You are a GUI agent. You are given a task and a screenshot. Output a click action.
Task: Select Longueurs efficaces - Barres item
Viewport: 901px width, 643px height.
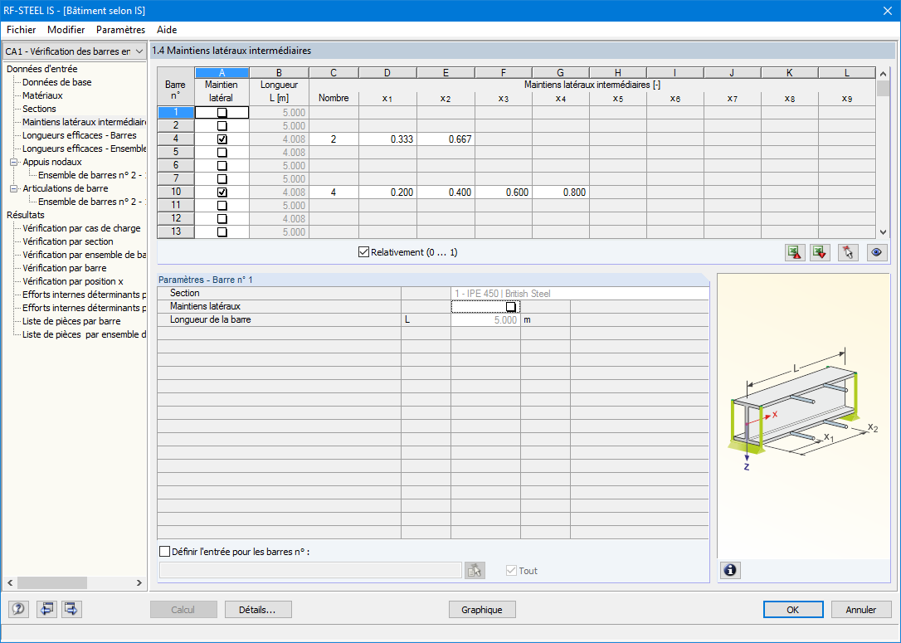80,135
